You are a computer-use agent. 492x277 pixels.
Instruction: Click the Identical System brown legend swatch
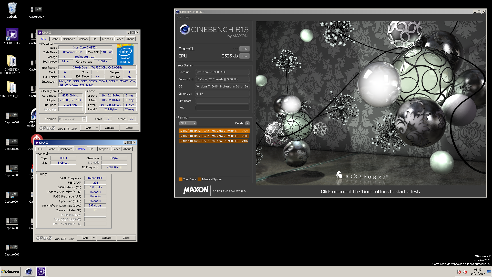pyautogui.click(x=199, y=179)
